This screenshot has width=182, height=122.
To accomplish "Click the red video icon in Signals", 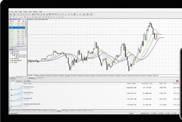I will coord(177,81).
